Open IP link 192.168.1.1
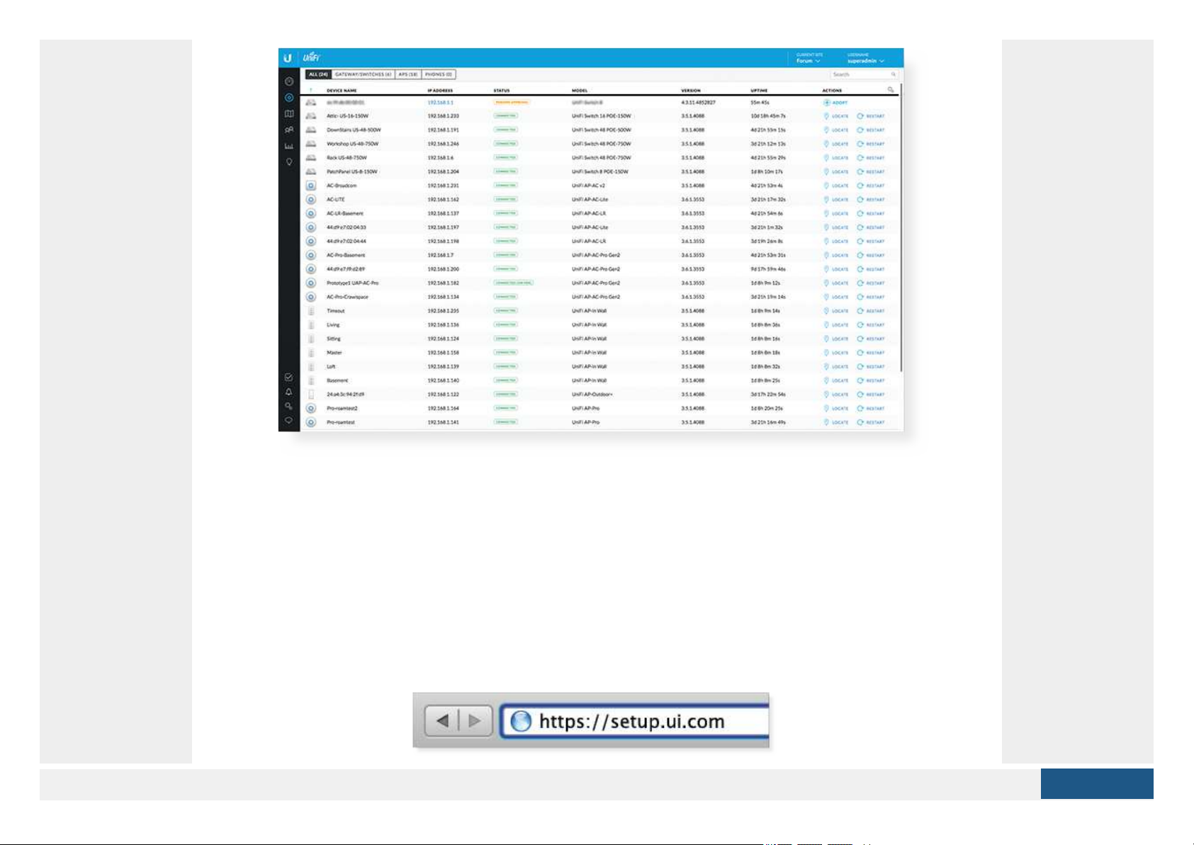Viewport: 1194px width, 845px height. (440, 103)
